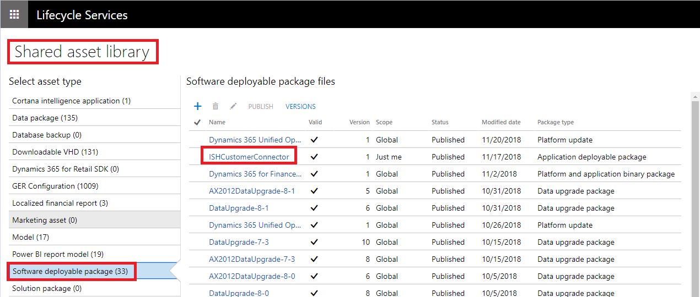Viewport: 700px width, 297px height.
Task: Click the valid checkmark in DataUpgrade-7-3 row
Action: click(x=314, y=242)
